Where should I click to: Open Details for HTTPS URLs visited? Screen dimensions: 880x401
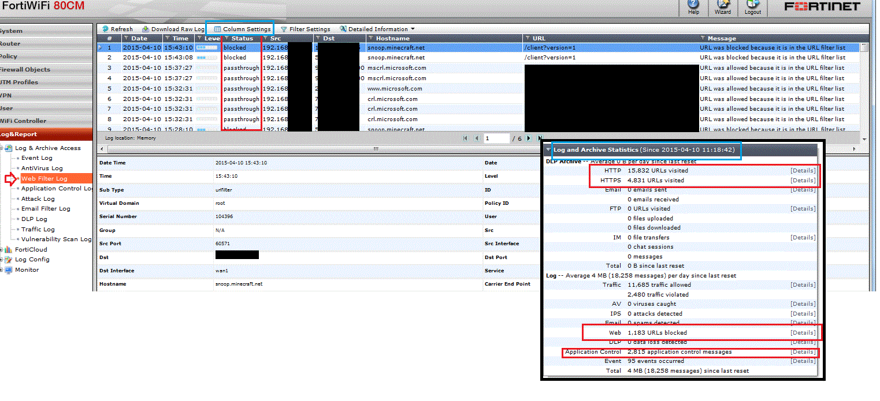803,180
